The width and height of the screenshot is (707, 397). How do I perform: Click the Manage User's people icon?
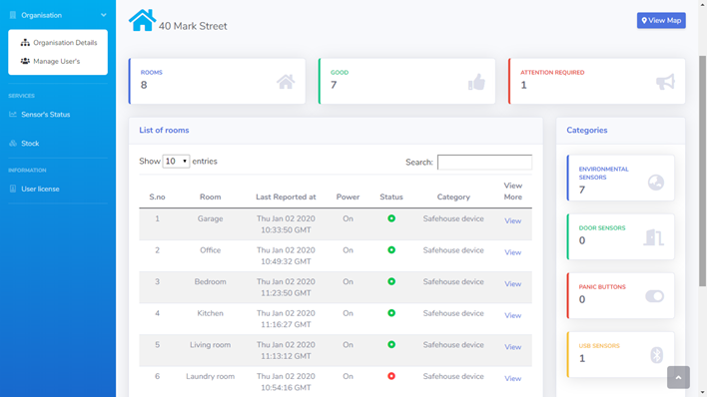tap(25, 61)
